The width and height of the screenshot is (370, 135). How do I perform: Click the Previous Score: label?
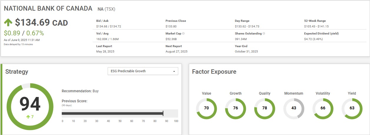click(74, 101)
